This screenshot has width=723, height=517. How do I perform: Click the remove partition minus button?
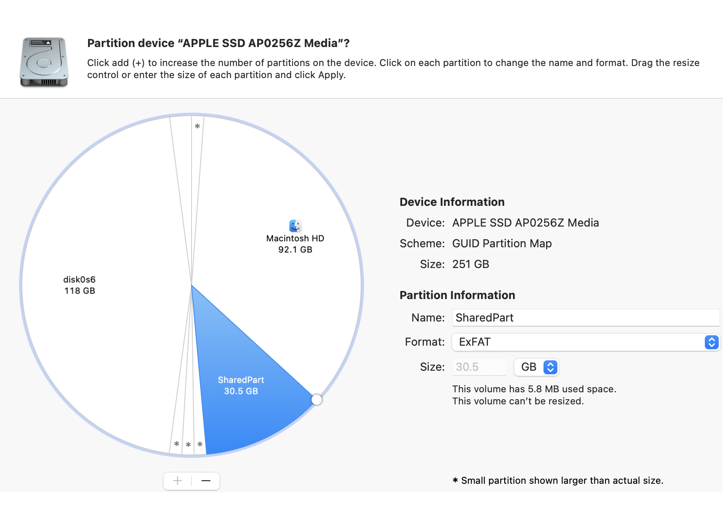pyautogui.click(x=206, y=481)
